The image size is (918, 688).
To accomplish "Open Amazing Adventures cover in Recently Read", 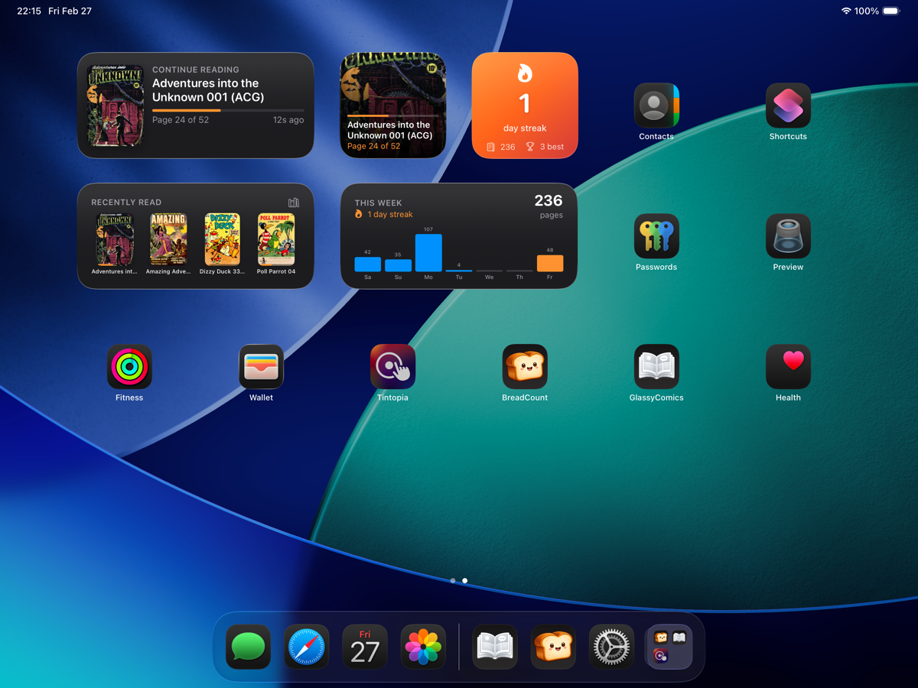I will (x=168, y=240).
